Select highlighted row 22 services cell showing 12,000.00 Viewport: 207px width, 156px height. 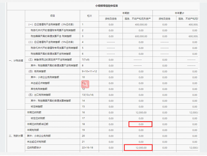pos(138,148)
